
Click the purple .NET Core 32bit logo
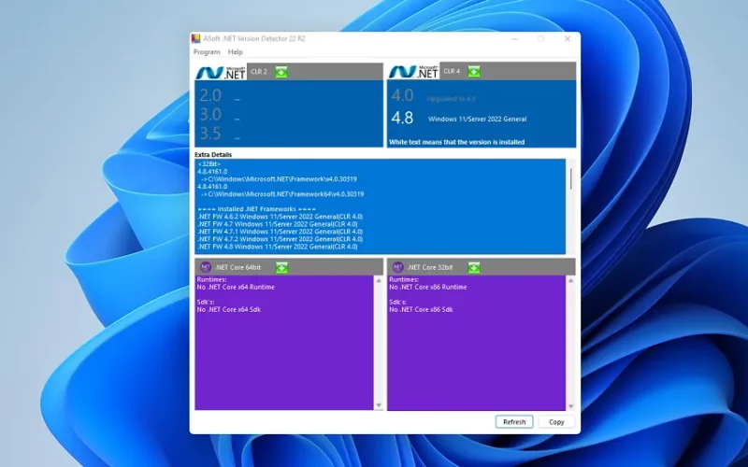[x=398, y=267]
